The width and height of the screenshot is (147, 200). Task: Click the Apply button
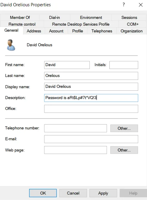click(103, 193)
